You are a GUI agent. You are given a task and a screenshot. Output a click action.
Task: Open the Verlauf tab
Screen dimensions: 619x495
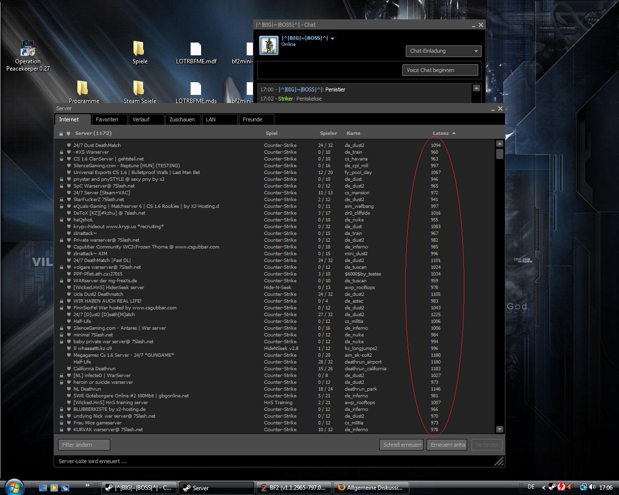(x=146, y=119)
